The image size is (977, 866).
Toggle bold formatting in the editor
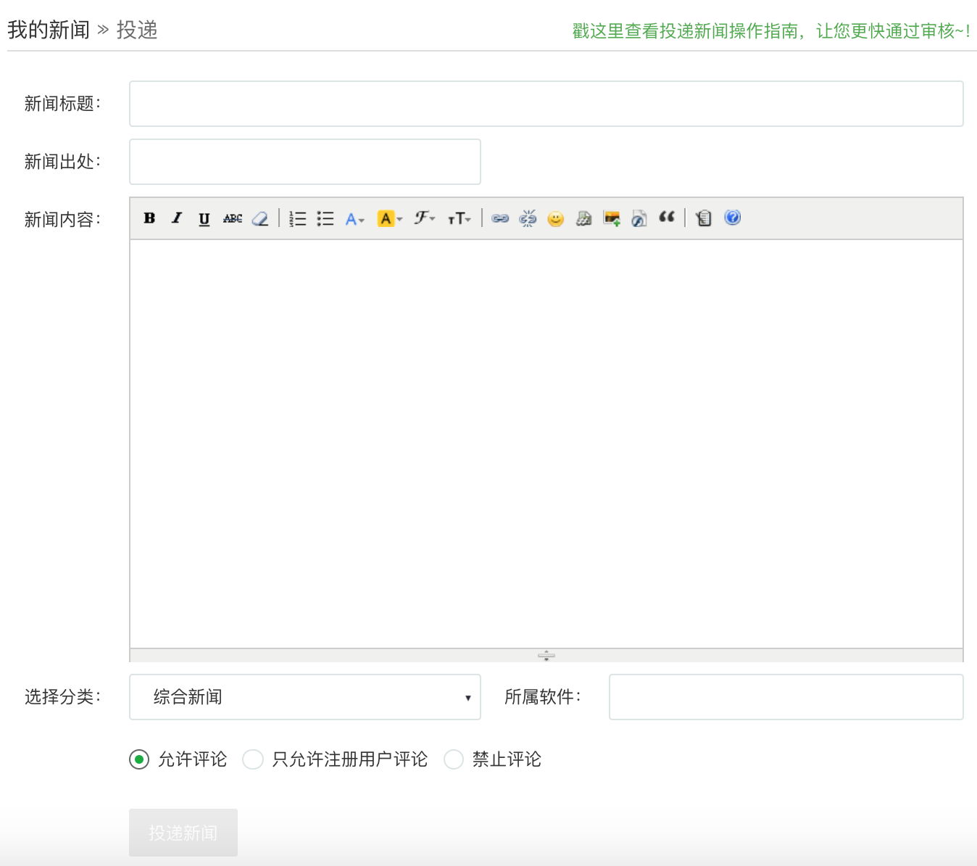pyautogui.click(x=149, y=218)
